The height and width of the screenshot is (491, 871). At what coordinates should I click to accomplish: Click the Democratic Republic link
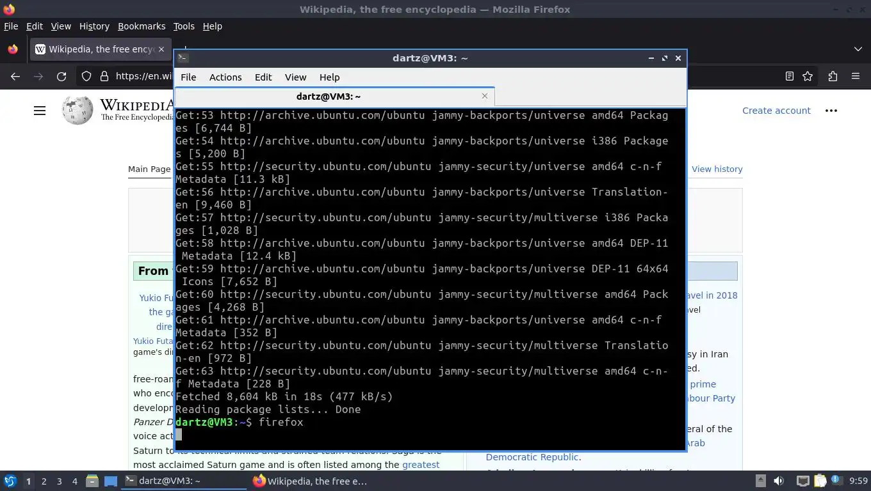coord(532,457)
